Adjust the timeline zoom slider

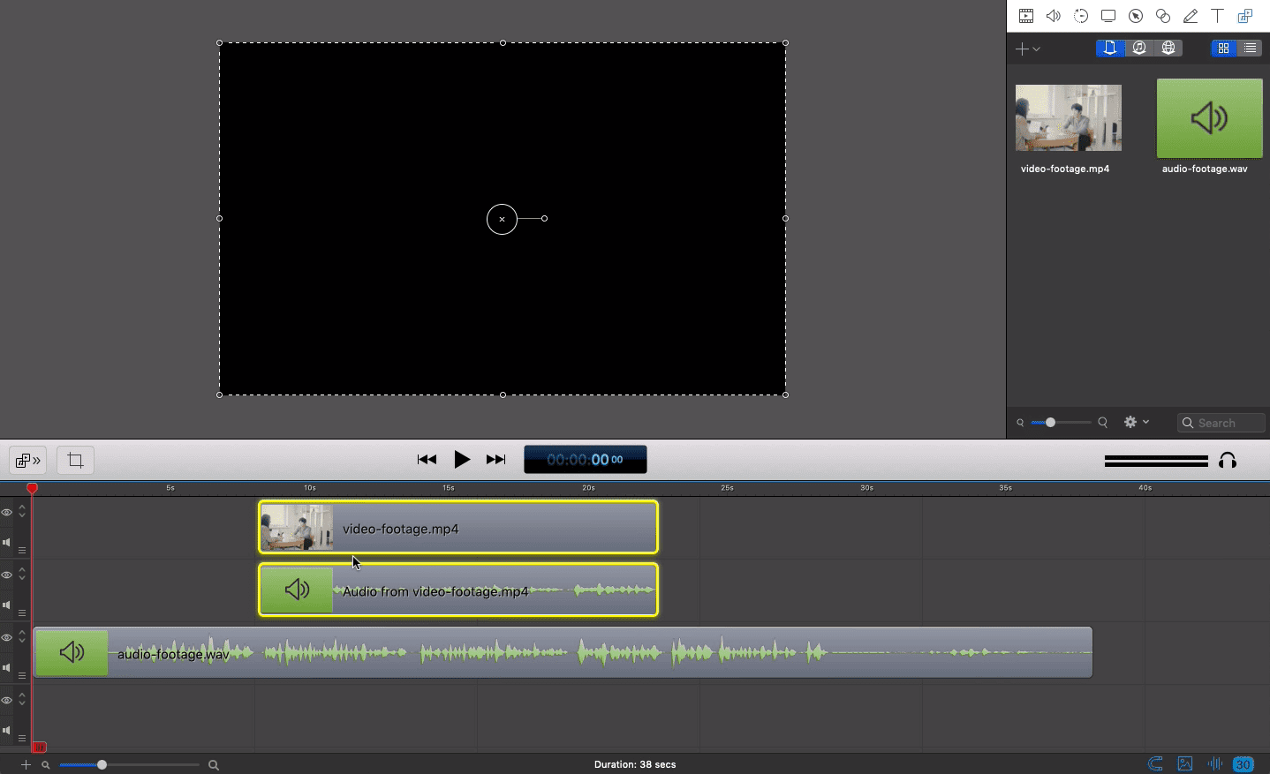[102, 764]
